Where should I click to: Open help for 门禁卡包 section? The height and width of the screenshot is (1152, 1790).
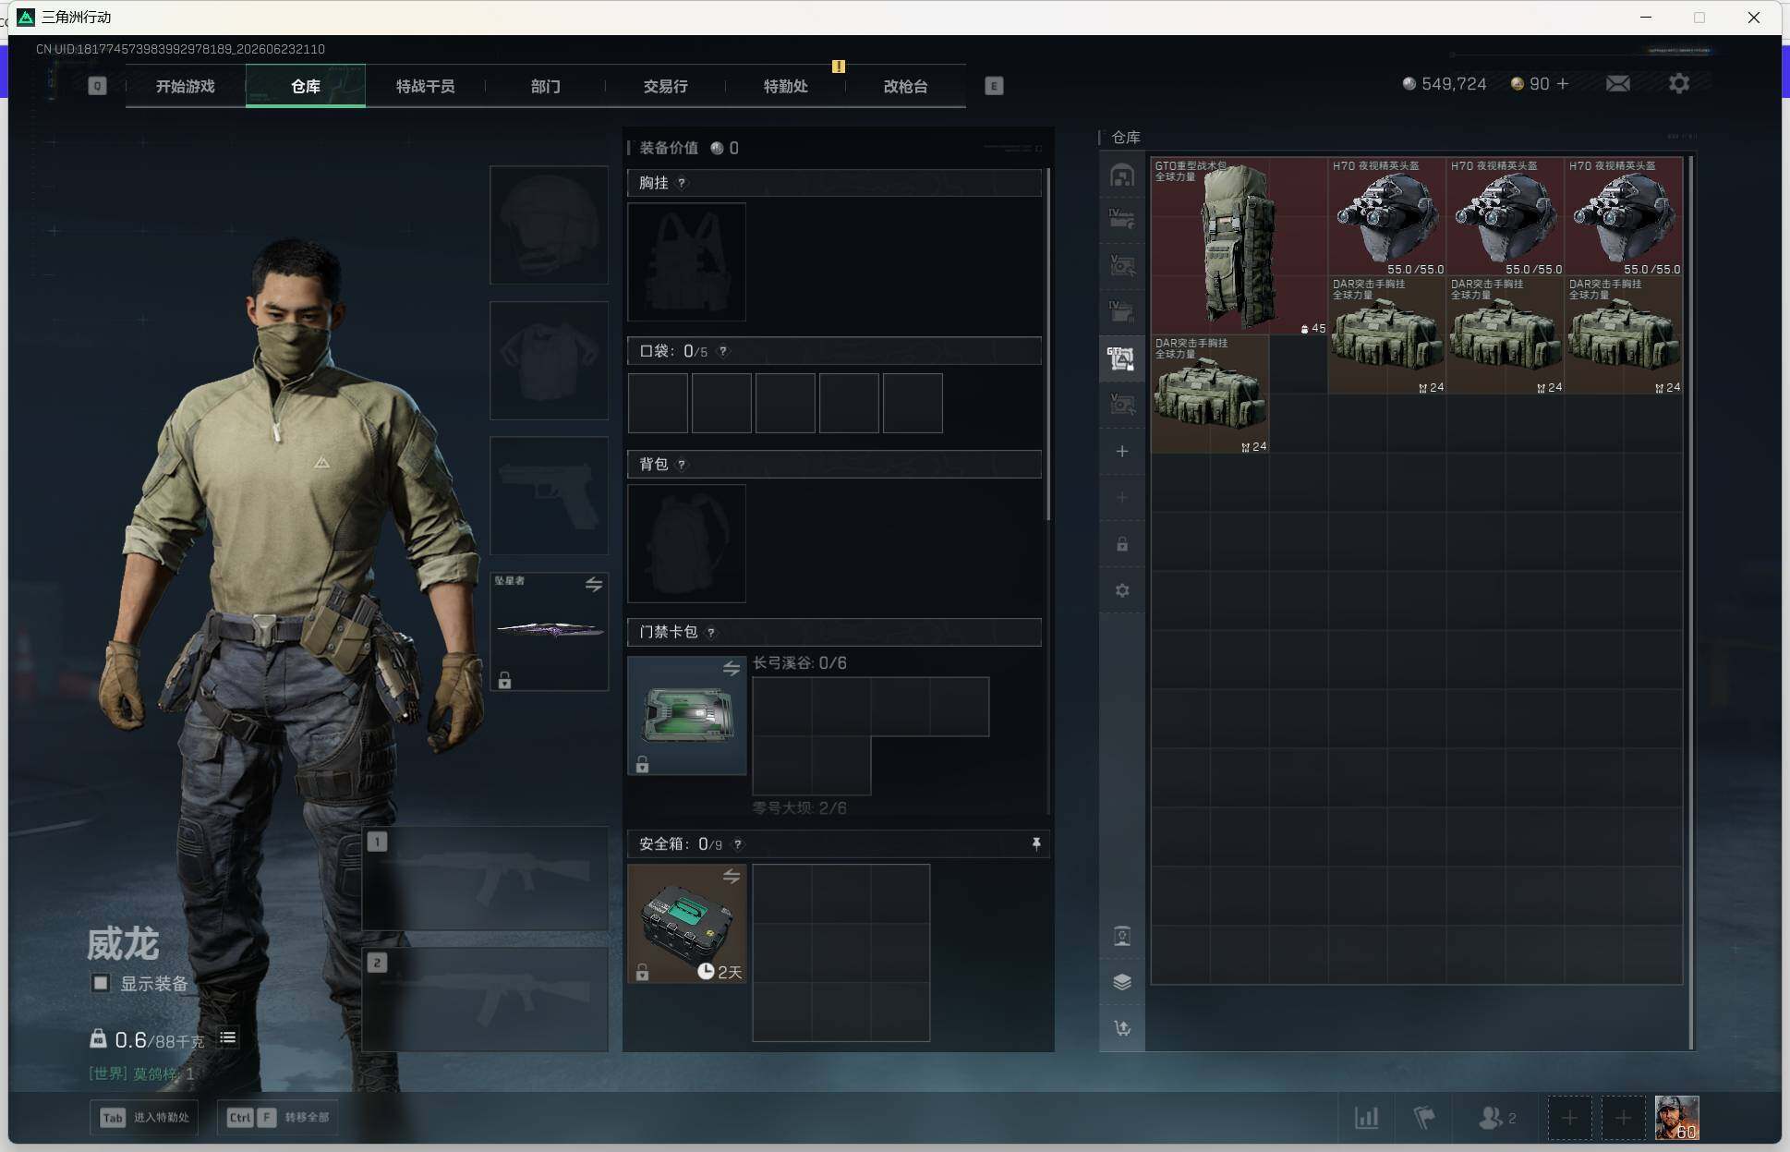click(710, 633)
